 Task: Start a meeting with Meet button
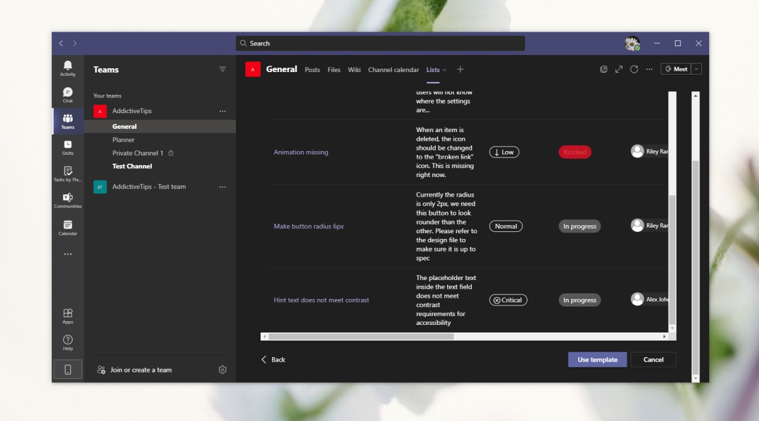click(676, 70)
